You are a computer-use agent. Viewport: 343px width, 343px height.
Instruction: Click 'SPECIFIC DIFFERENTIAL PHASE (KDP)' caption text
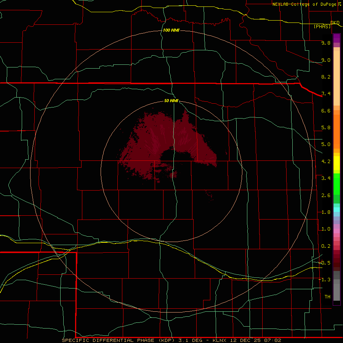point(119,340)
